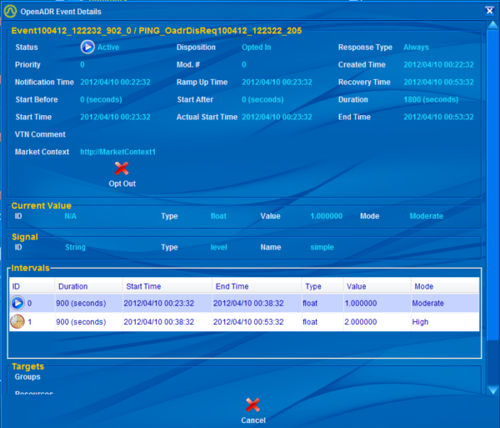Viewport: 500px width, 428px height.
Task: Click the Active status text
Action: point(108,48)
